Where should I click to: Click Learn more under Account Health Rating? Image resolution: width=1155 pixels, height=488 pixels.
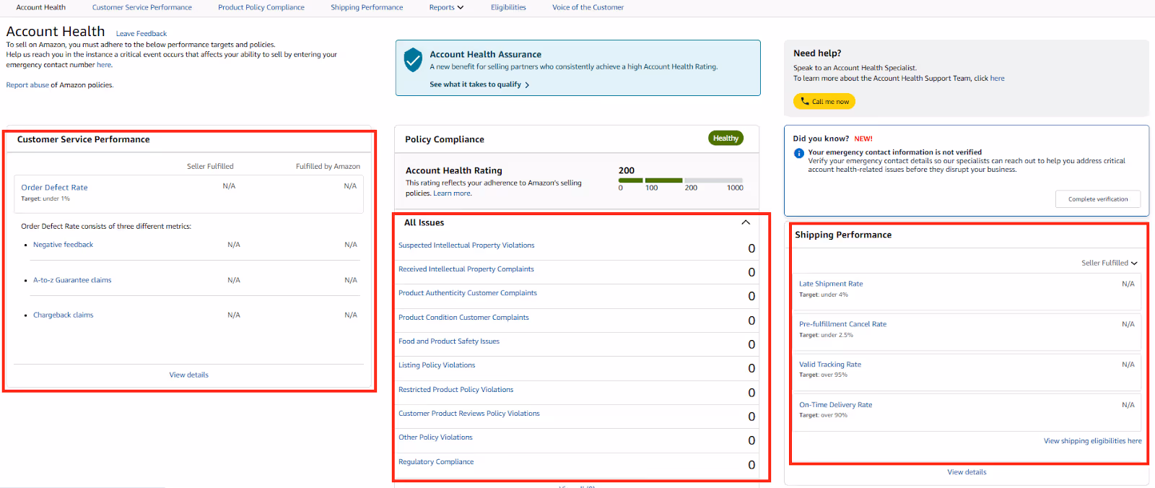click(452, 193)
